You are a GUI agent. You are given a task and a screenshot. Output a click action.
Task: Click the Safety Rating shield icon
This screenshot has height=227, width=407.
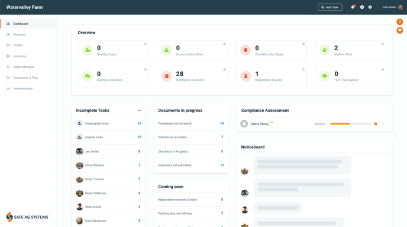[x=244, y=124]
